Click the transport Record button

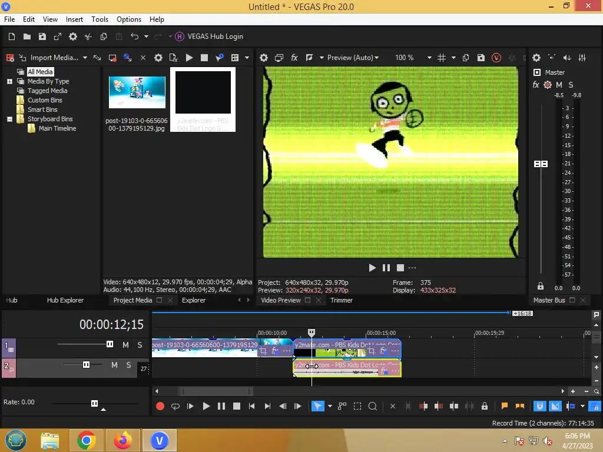[160, 406]
